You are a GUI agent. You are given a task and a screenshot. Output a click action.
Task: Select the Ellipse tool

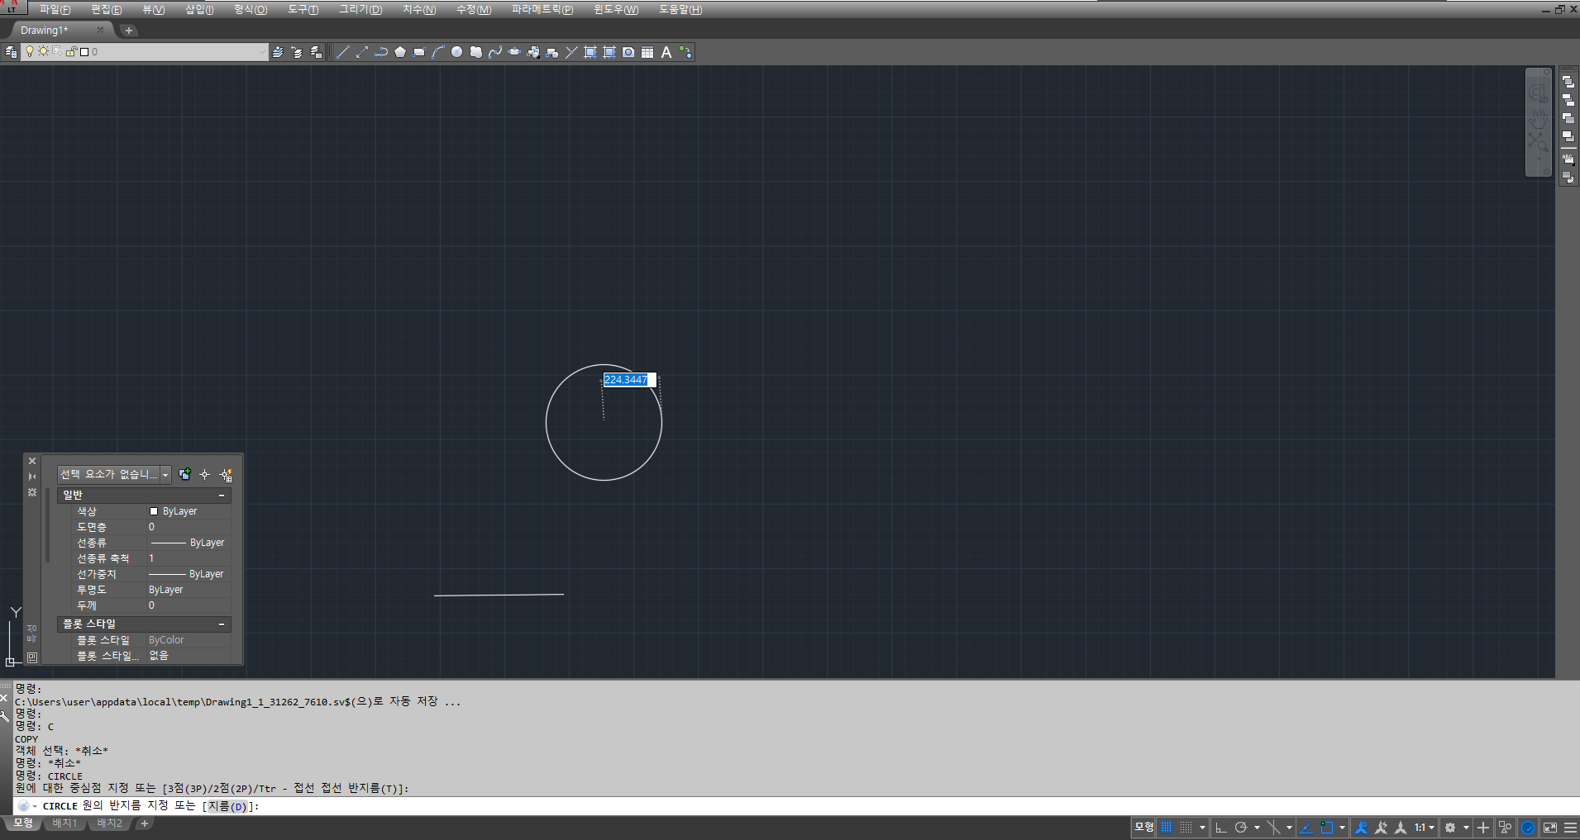pos(514,52)
